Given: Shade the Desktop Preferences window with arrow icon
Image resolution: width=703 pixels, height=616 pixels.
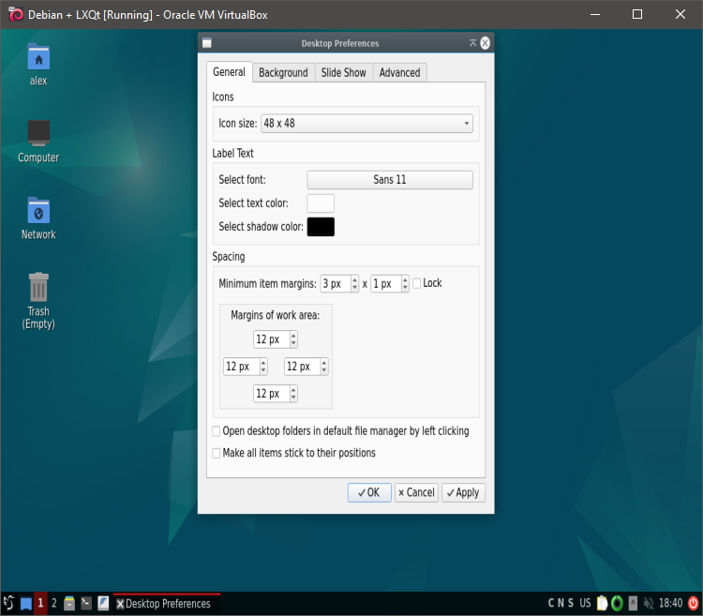Looking at the screenshot, I should point(472,43).
